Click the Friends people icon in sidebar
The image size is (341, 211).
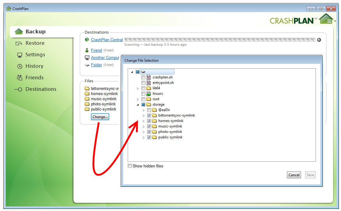(x=20, y=77)
